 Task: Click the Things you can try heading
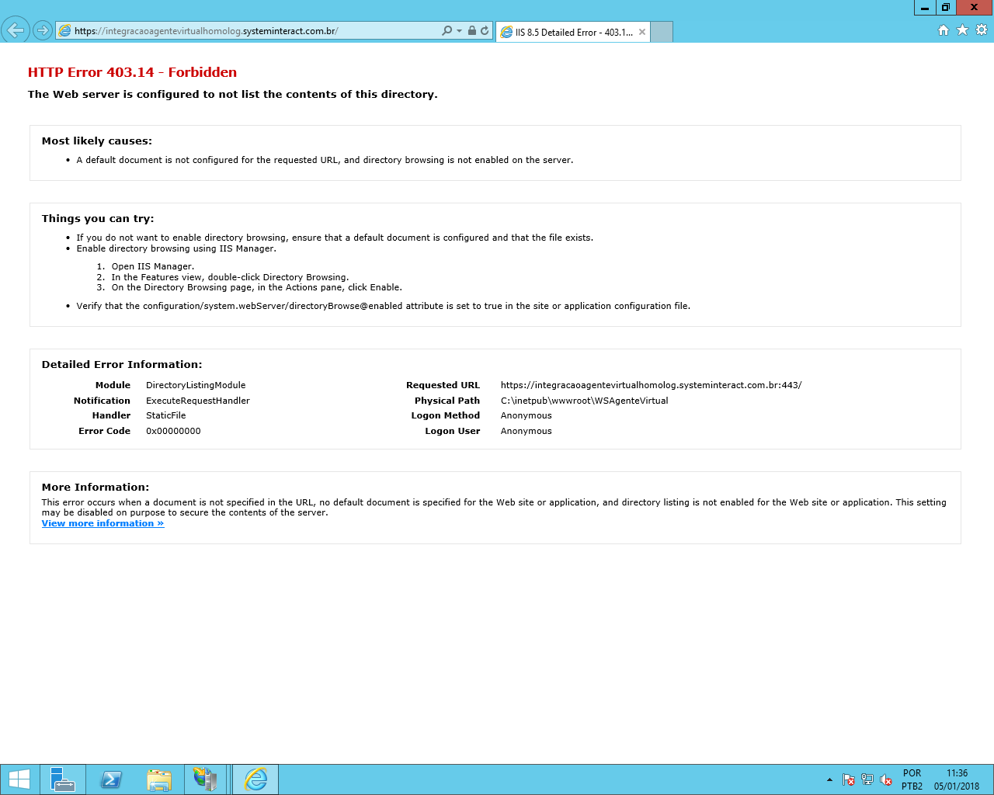click(98, 219)
